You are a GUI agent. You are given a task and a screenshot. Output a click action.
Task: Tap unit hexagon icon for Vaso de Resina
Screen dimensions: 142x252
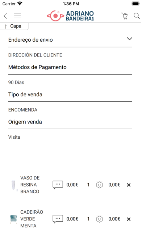99,185
